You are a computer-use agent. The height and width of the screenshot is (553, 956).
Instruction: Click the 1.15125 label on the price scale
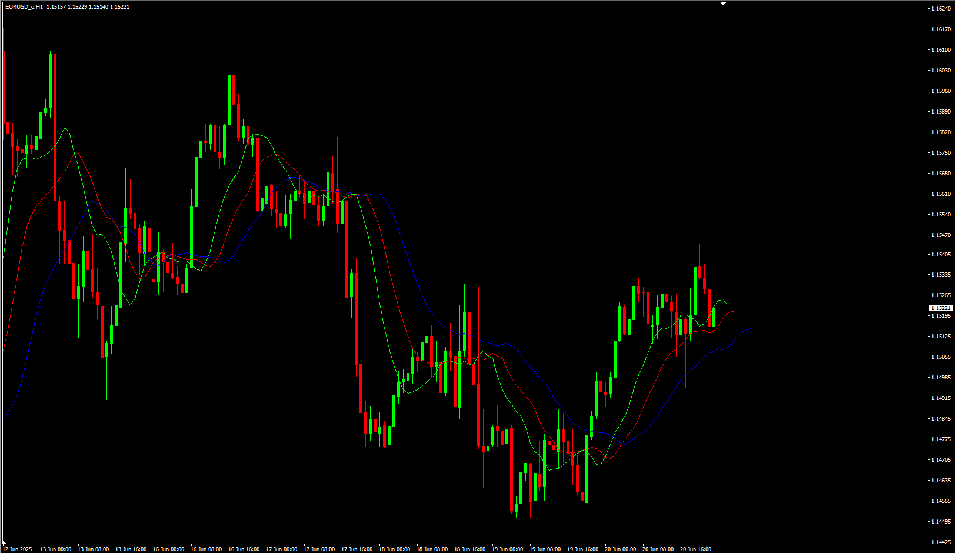pyautogui.click(x=941, y=337)
